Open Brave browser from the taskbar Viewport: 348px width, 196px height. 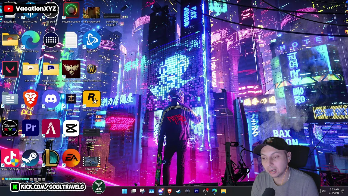[x=169, y=191]
